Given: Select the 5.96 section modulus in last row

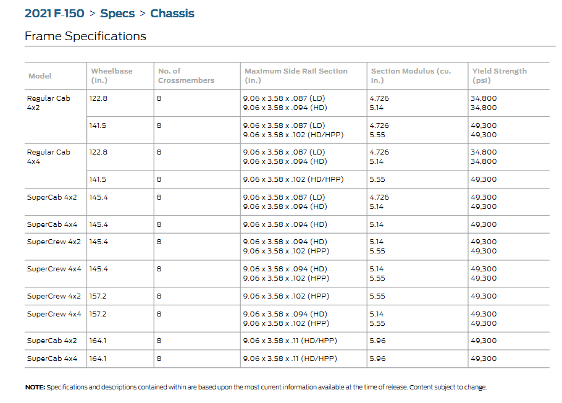Looking at the screenshot, I should [x=377, y=358].
